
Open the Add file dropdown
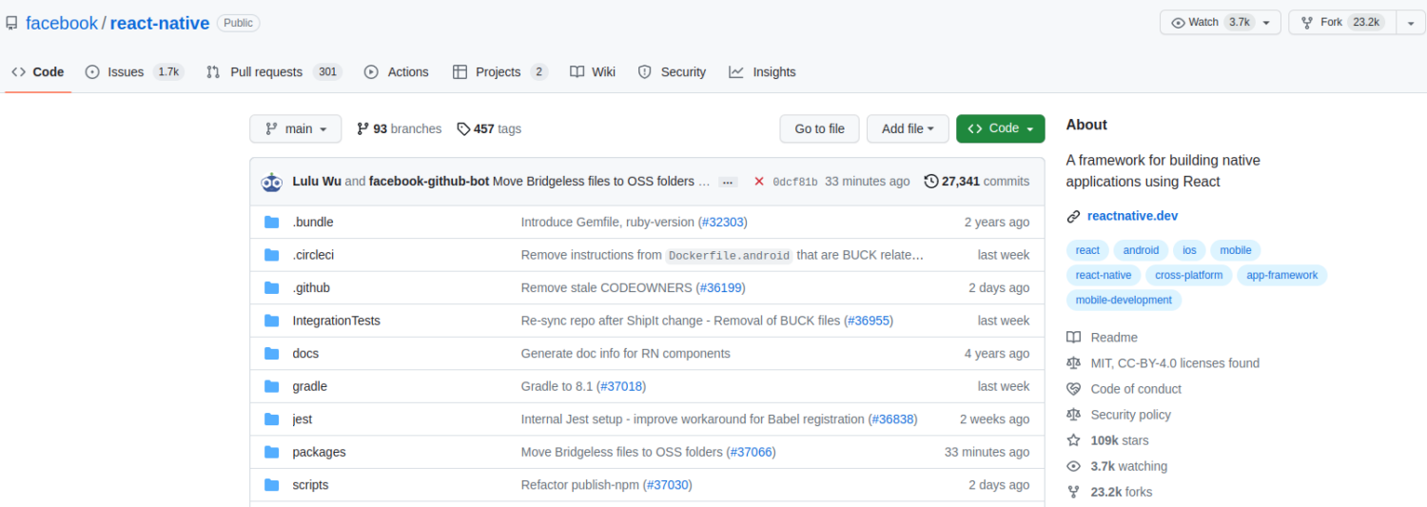pos(908,128)
